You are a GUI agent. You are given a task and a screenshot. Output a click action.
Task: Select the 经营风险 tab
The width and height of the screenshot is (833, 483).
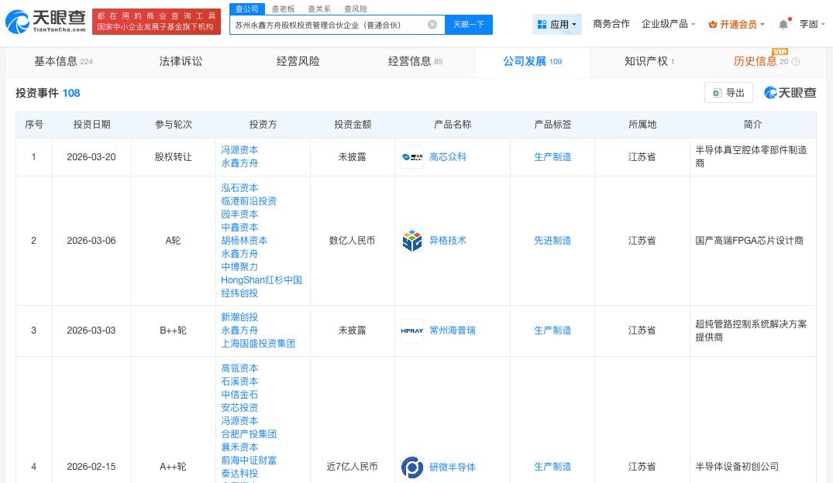[298, 61]
